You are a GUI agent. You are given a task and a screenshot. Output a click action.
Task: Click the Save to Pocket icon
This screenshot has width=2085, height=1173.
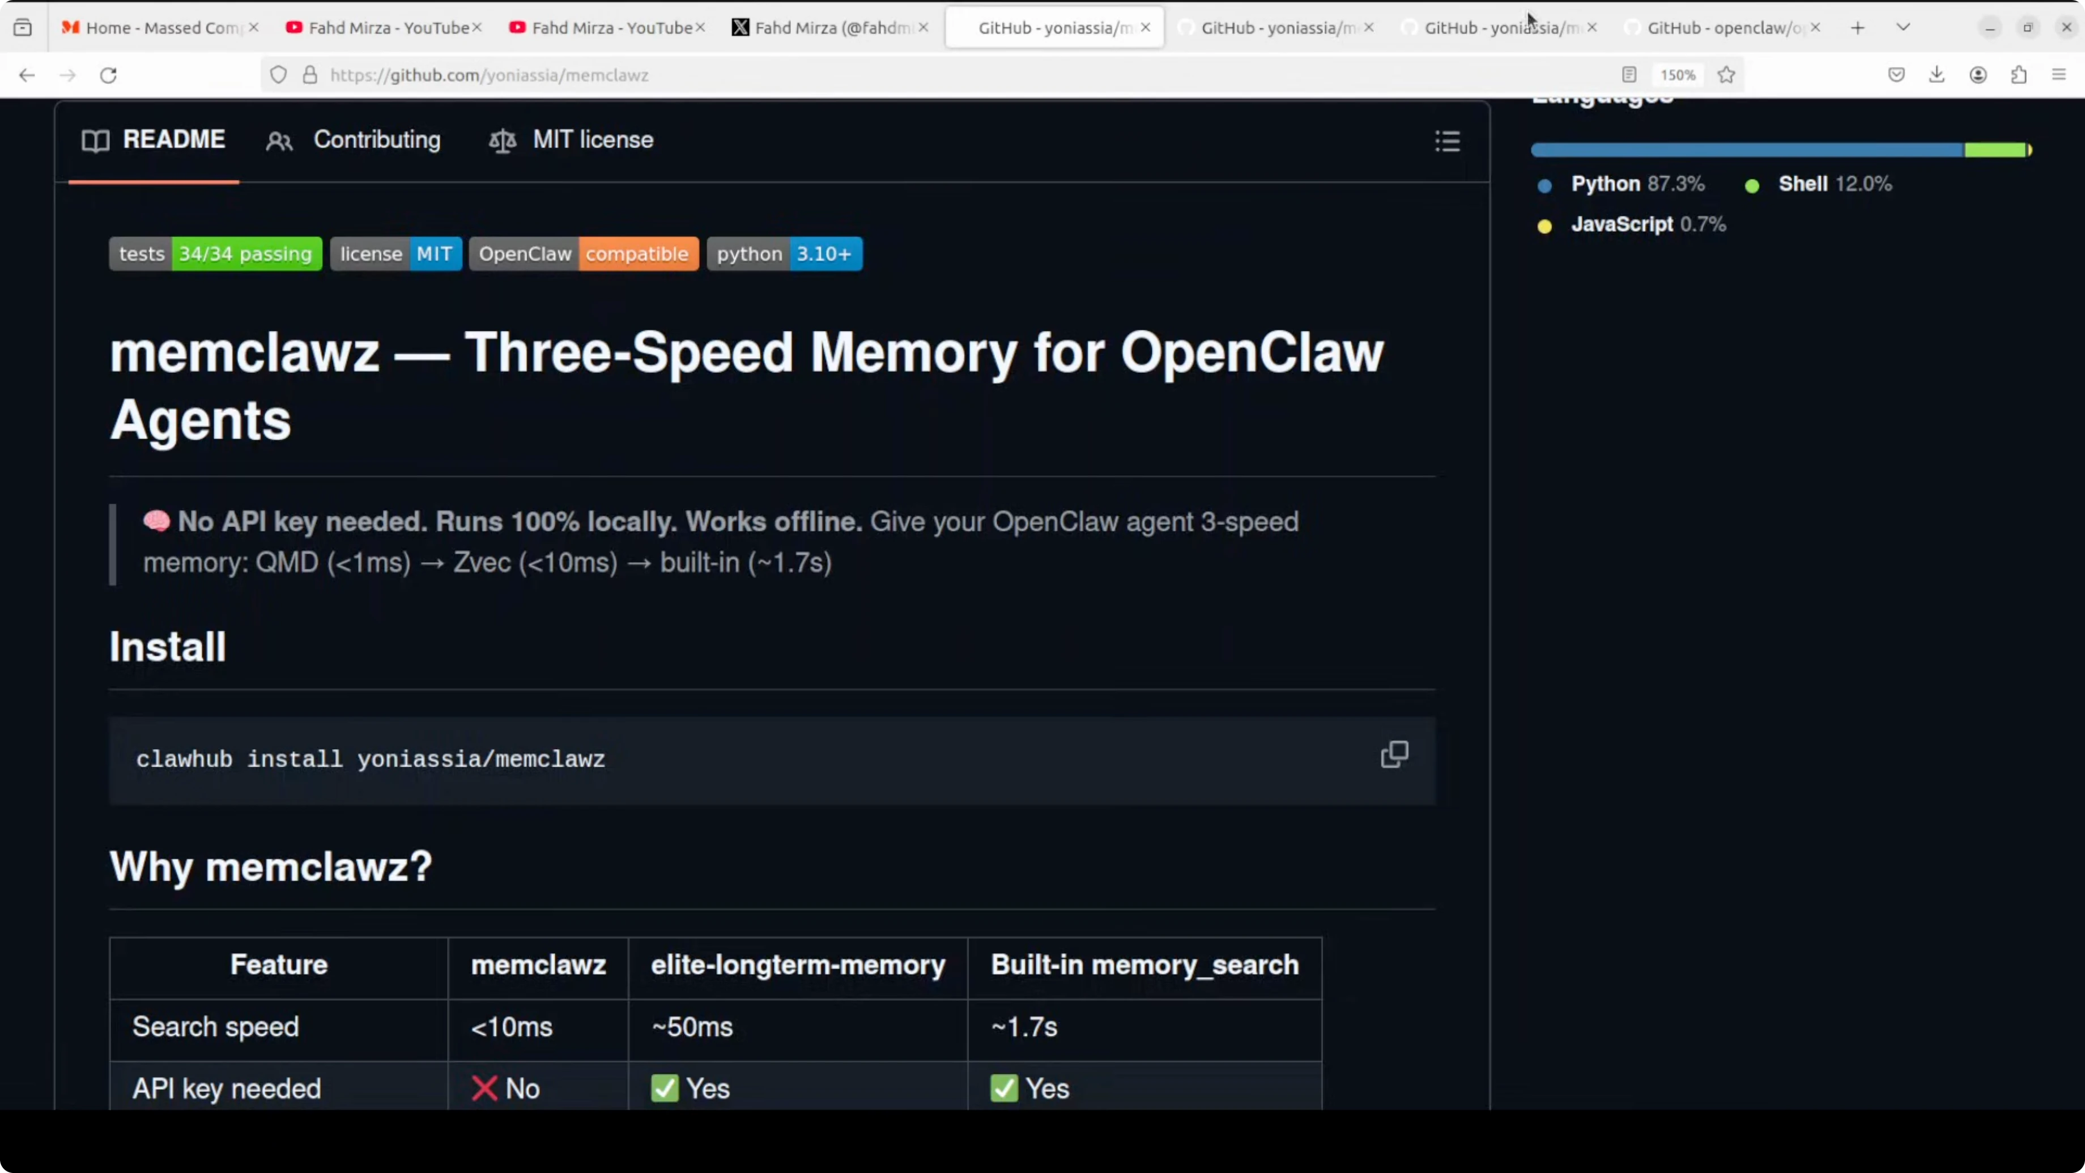(x=1896, y=75)
